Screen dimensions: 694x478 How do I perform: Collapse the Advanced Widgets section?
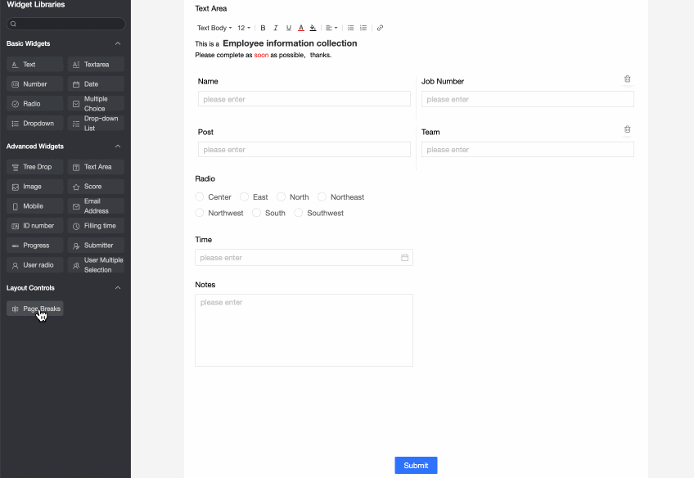(x=118, y=146)
